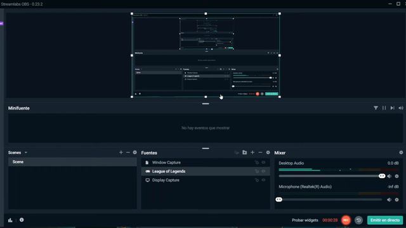Open Microphone audio settings gear
This screenshot has height=228, width=406.
click(x=396, y=199)
